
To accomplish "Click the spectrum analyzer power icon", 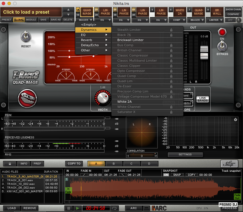I will 235,119.
